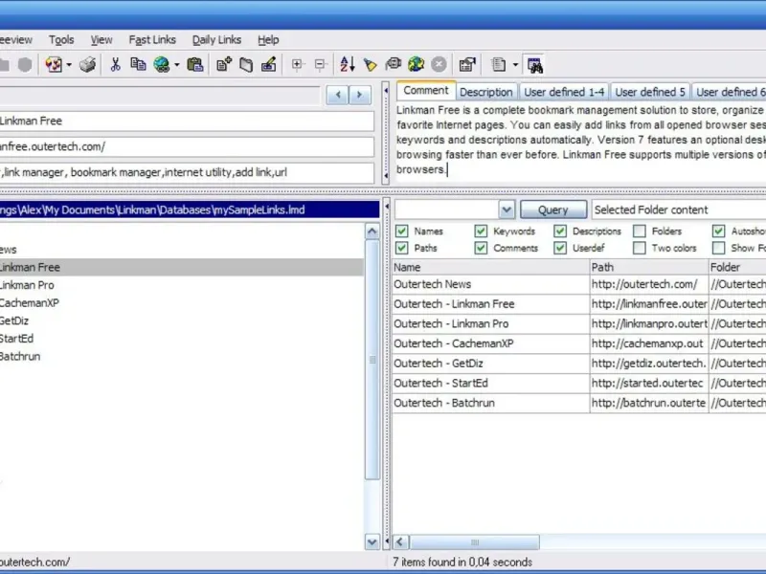Open the Help menu
This screenshot has height=574, width=766.
click(x=268, y=40)
